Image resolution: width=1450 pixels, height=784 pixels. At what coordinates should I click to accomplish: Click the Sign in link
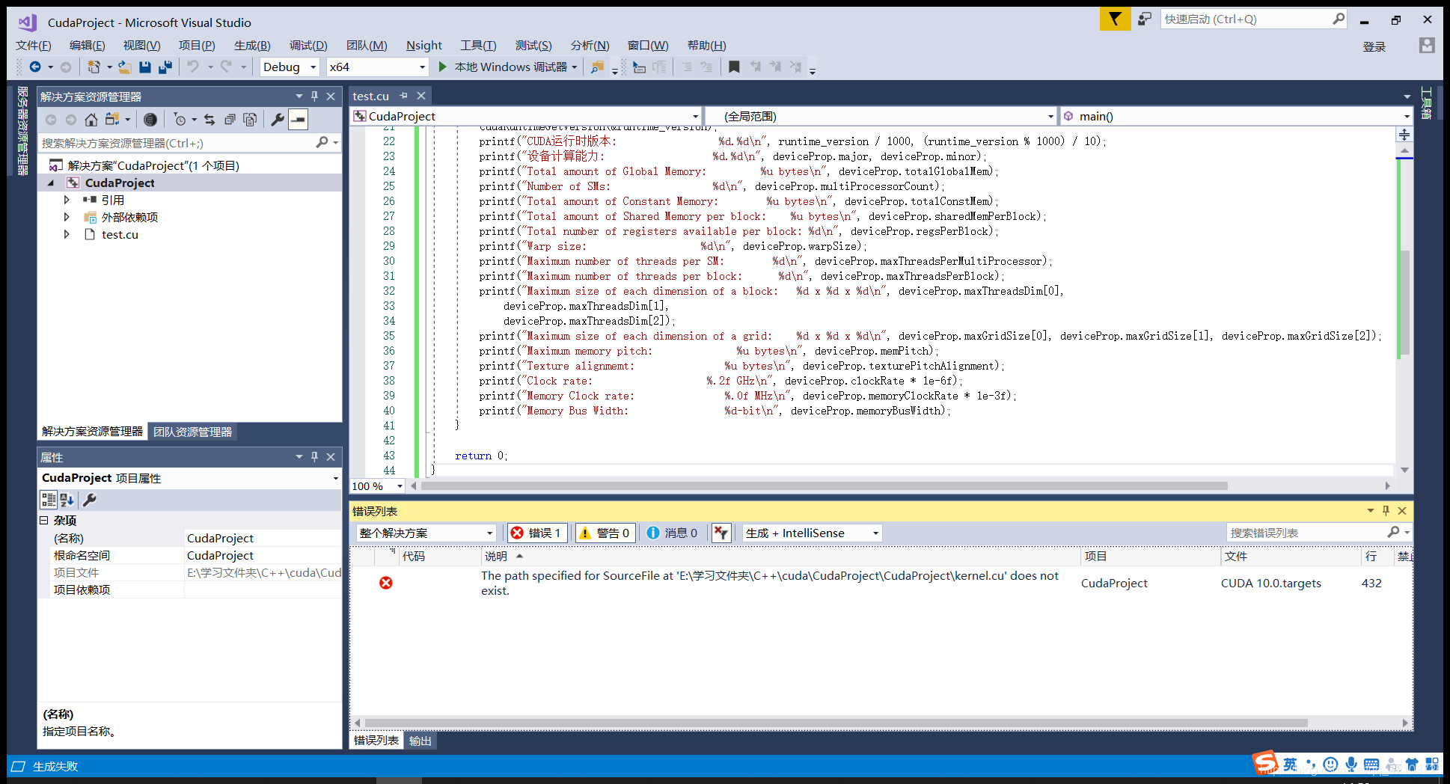[x=1374, y=46]
